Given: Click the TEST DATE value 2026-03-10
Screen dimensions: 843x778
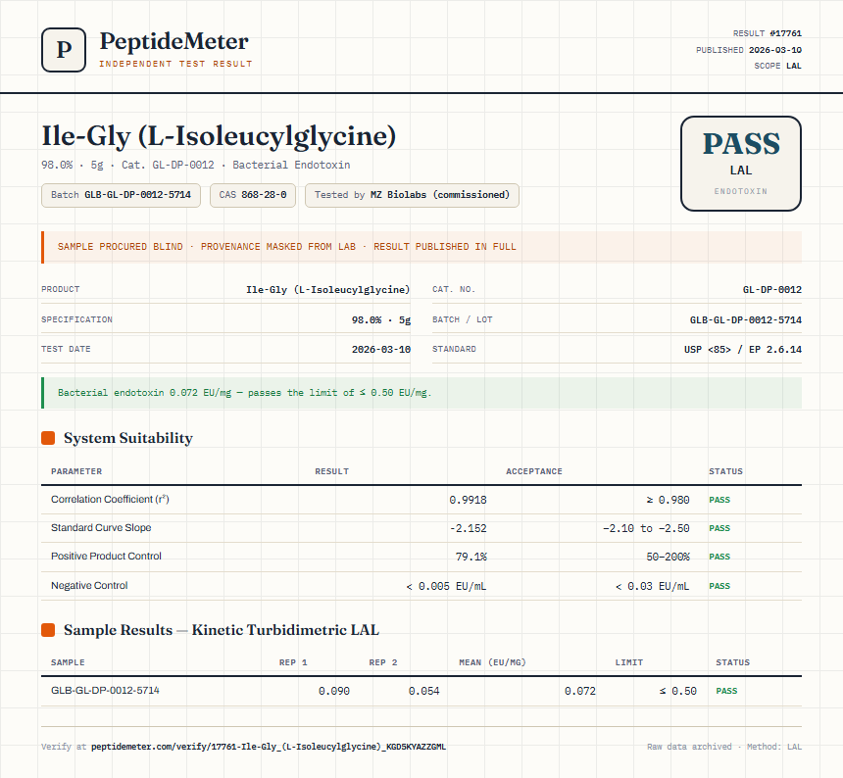Looking at the screenshot, I should pyautogui.click(x=380, y=349).
